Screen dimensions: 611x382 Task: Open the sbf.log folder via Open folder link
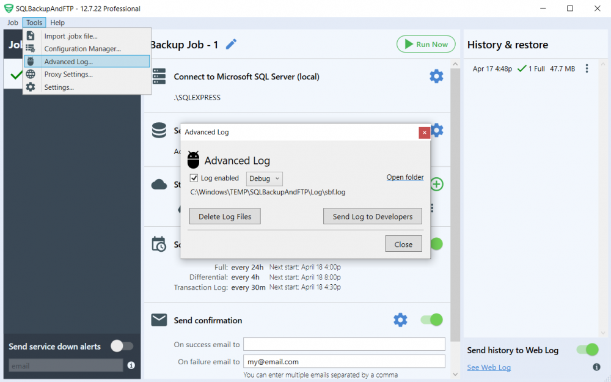pos(404,177)
